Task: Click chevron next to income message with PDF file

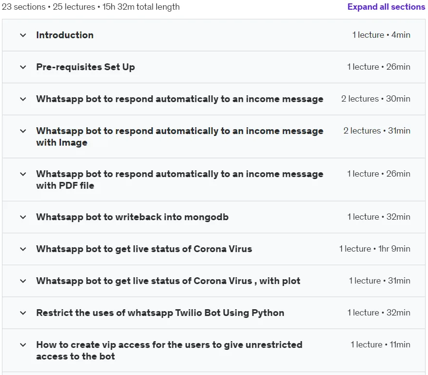Action: 23,174
